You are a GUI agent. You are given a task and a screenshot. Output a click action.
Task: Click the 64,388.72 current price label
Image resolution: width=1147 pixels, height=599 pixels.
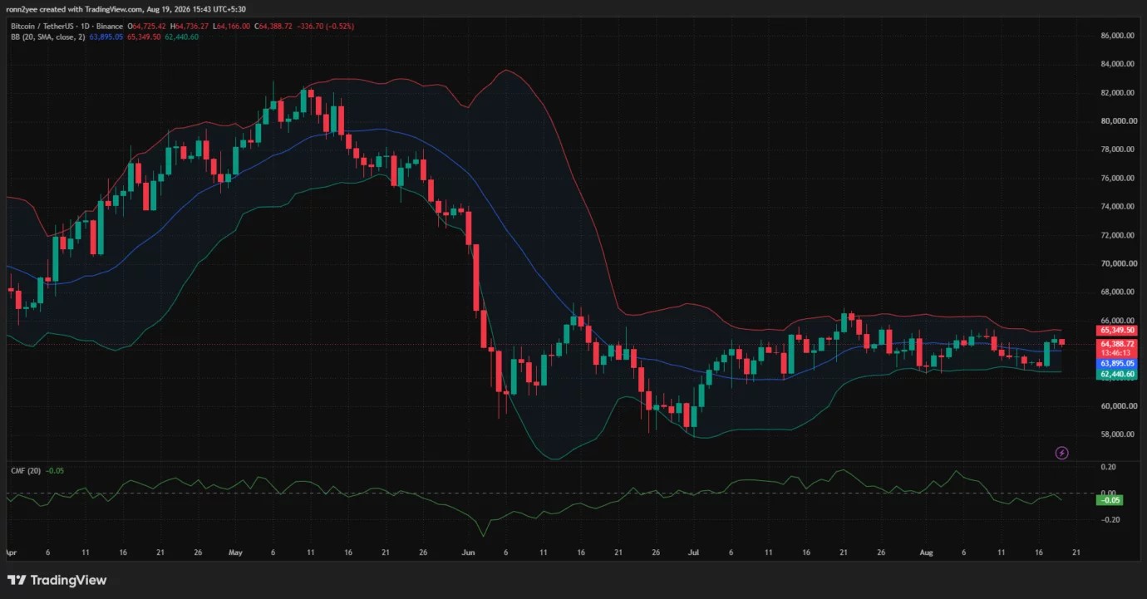point(1115,344)
